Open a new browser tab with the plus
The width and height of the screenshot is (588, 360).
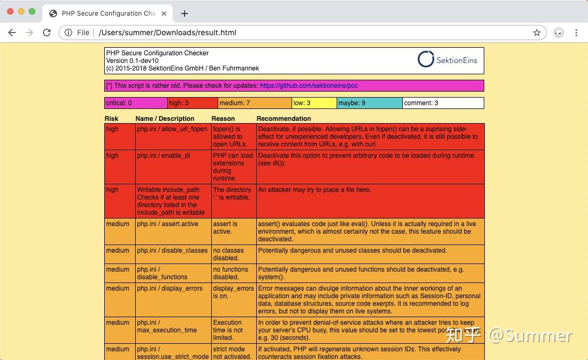tap(184, 13)
